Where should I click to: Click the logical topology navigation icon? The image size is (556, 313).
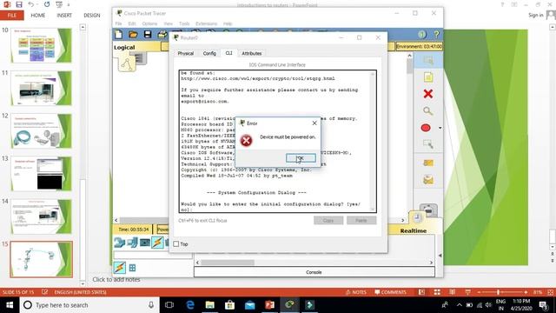[x=127, y=63]
